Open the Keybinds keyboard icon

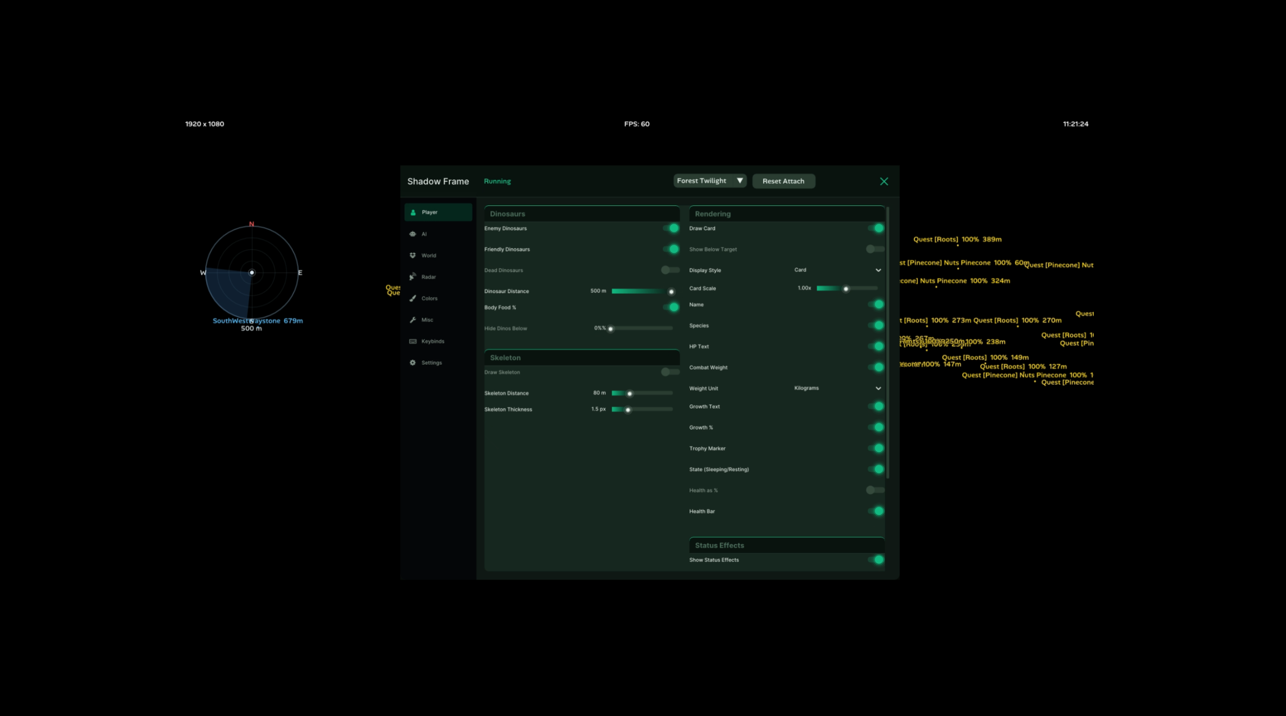coord(413,342)
